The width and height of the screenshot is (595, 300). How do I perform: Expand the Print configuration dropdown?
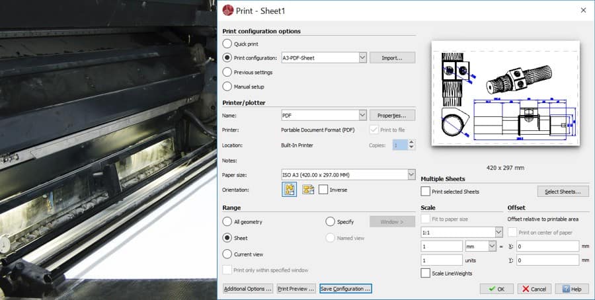coord(362,58)
